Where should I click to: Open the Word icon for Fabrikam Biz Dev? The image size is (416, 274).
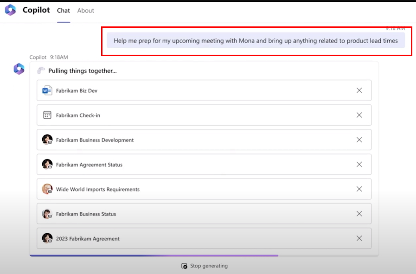pyautogui.click(x=47, y=90)
